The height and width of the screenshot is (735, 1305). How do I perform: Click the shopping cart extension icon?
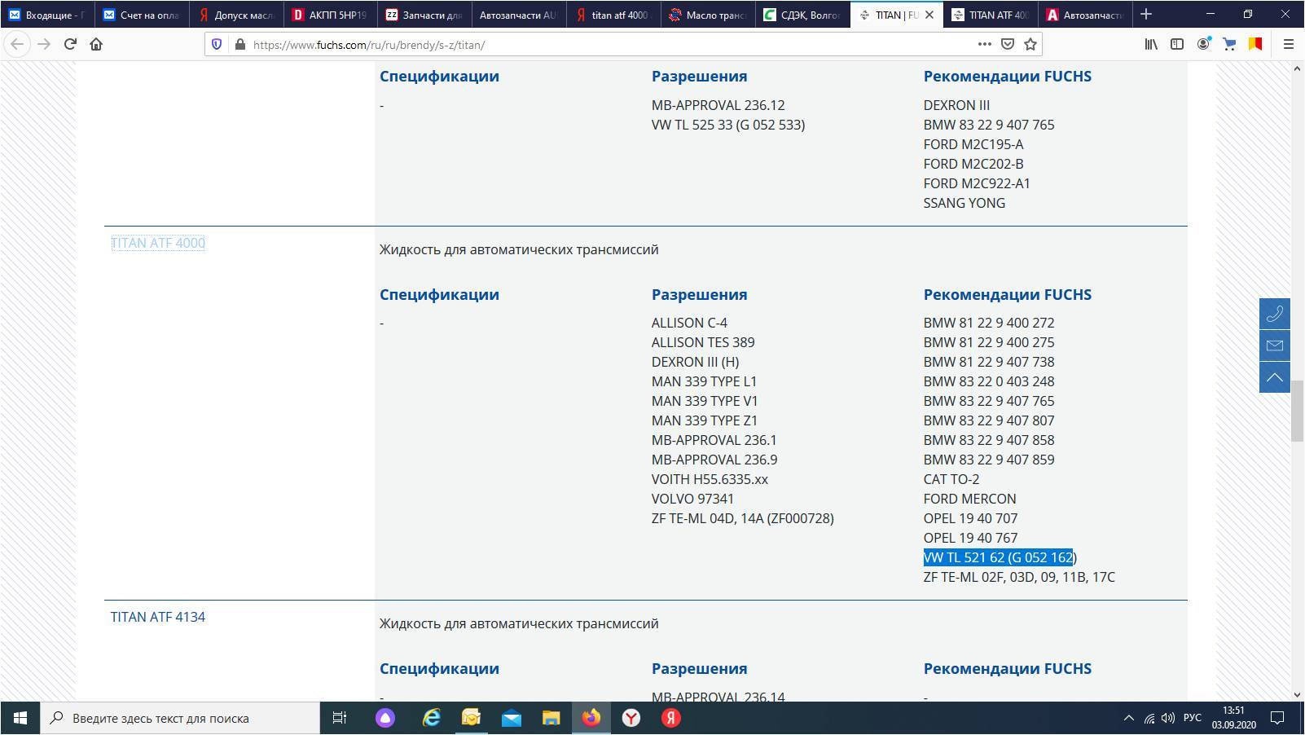[x=1229, y=45]
